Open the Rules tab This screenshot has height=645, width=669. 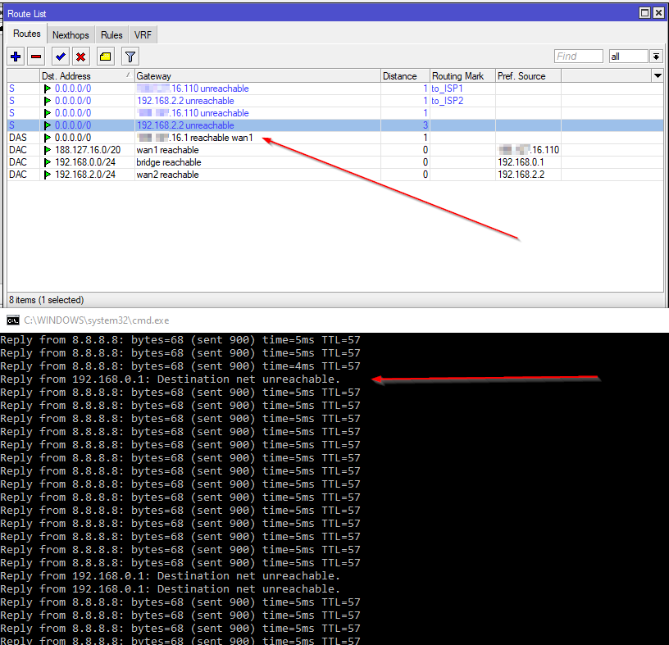click(111, 35)
